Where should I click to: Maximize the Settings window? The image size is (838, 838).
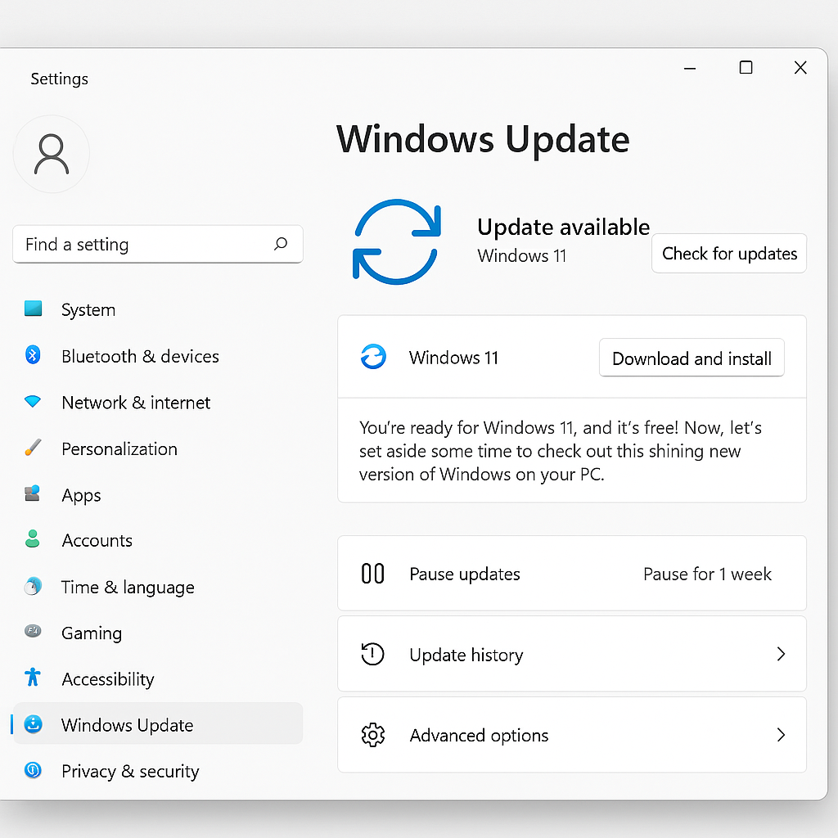click(x=746, y=67)
